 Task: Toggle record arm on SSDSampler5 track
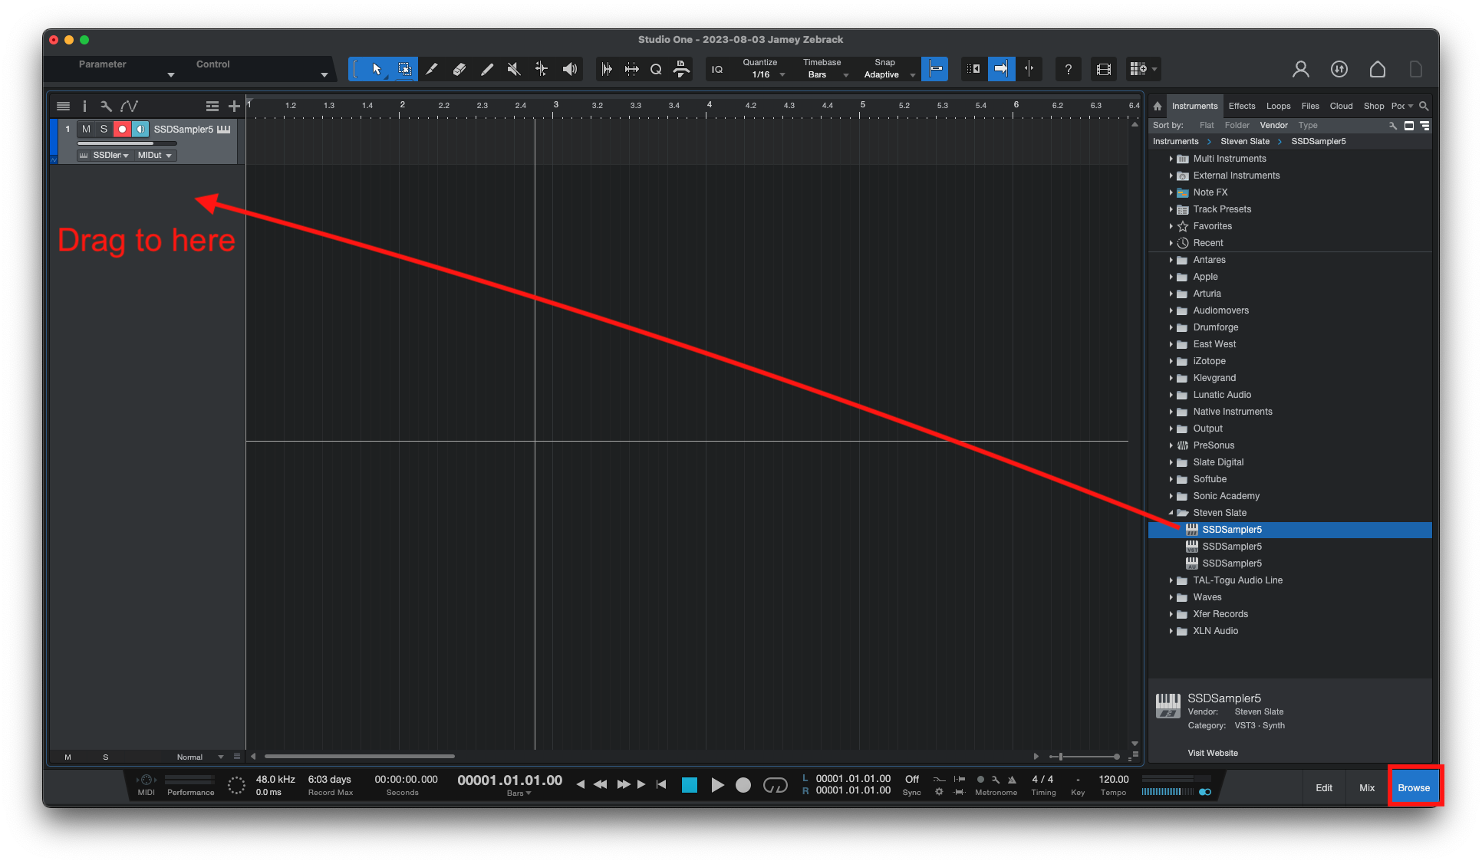click(x=122, y=129)
